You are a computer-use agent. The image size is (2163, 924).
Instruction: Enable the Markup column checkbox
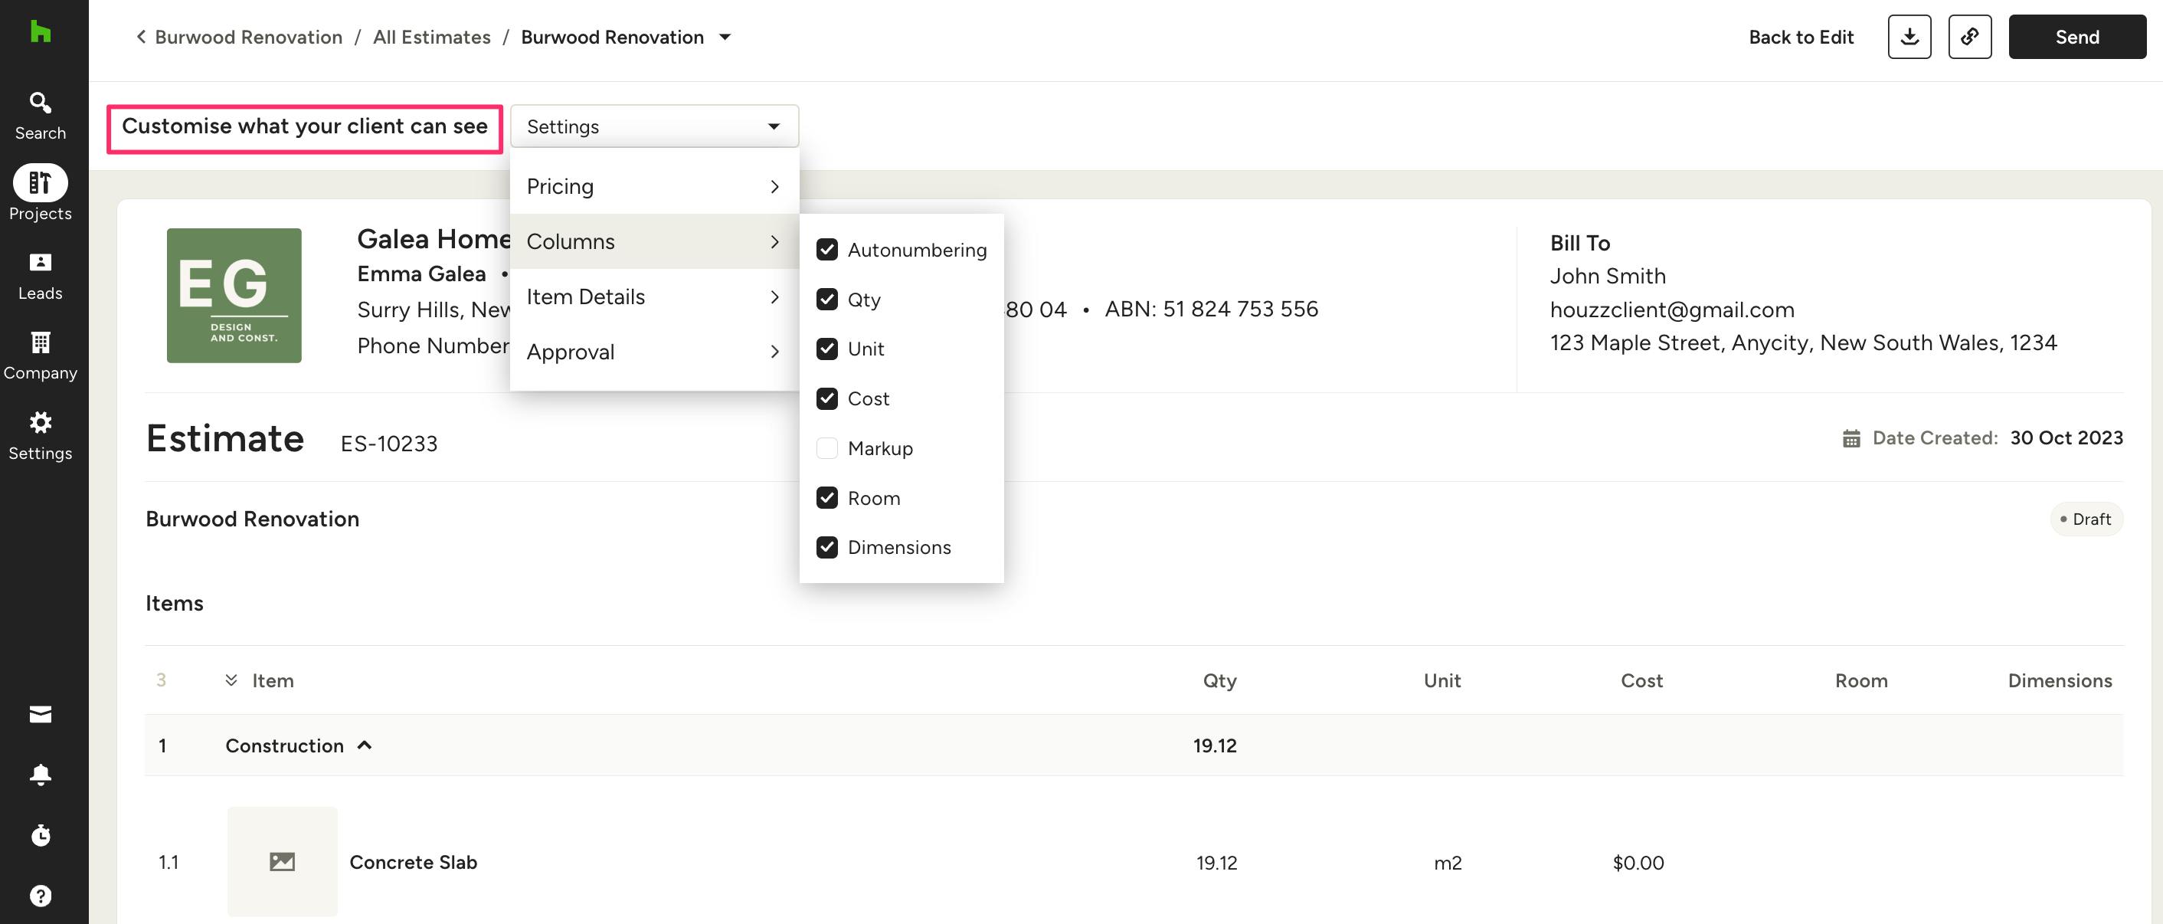826,448
